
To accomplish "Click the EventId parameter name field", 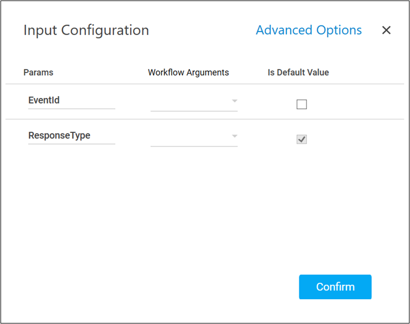I will [71, 101].
